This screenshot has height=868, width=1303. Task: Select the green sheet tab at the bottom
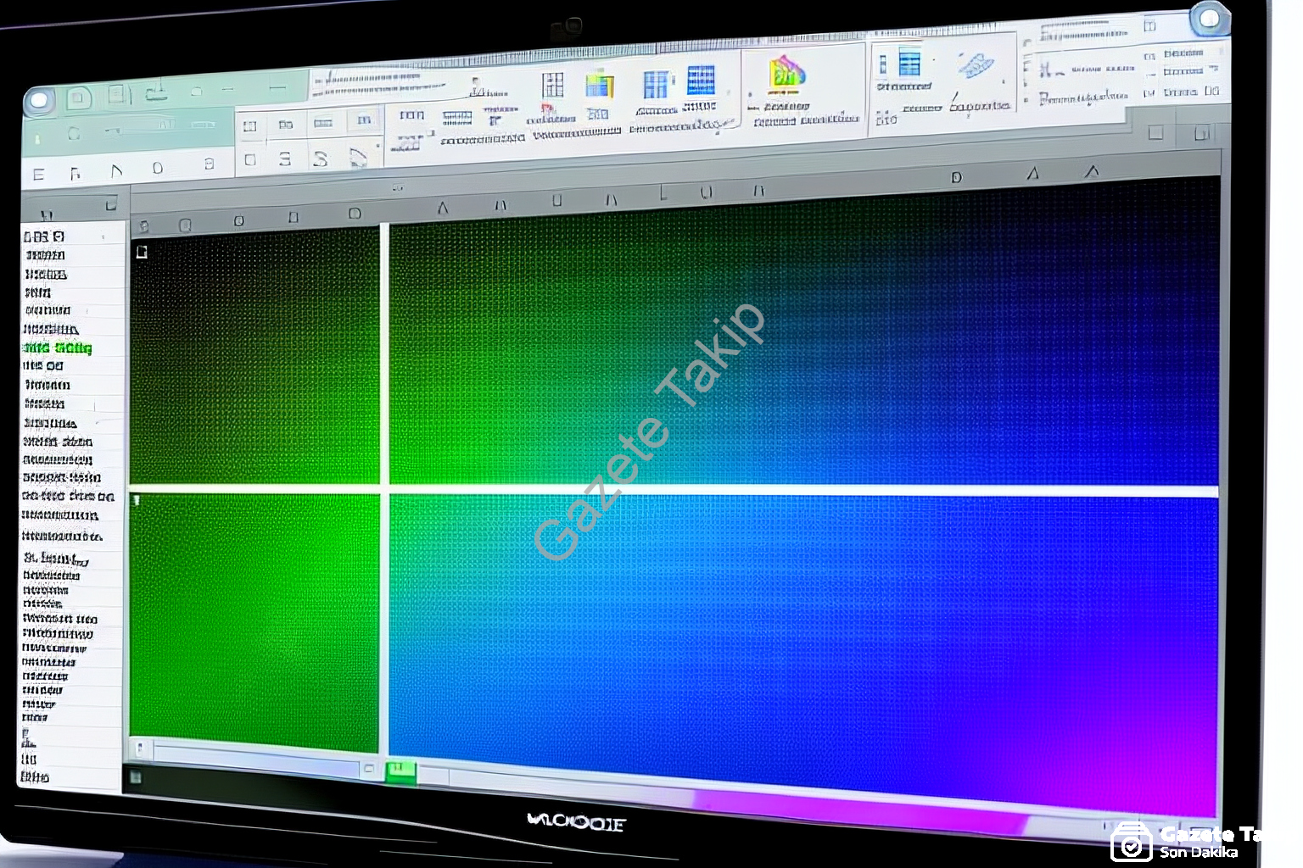click(400, 770)
